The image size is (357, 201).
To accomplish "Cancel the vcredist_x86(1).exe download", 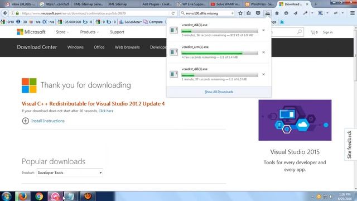I will click(x=263, y=74).
